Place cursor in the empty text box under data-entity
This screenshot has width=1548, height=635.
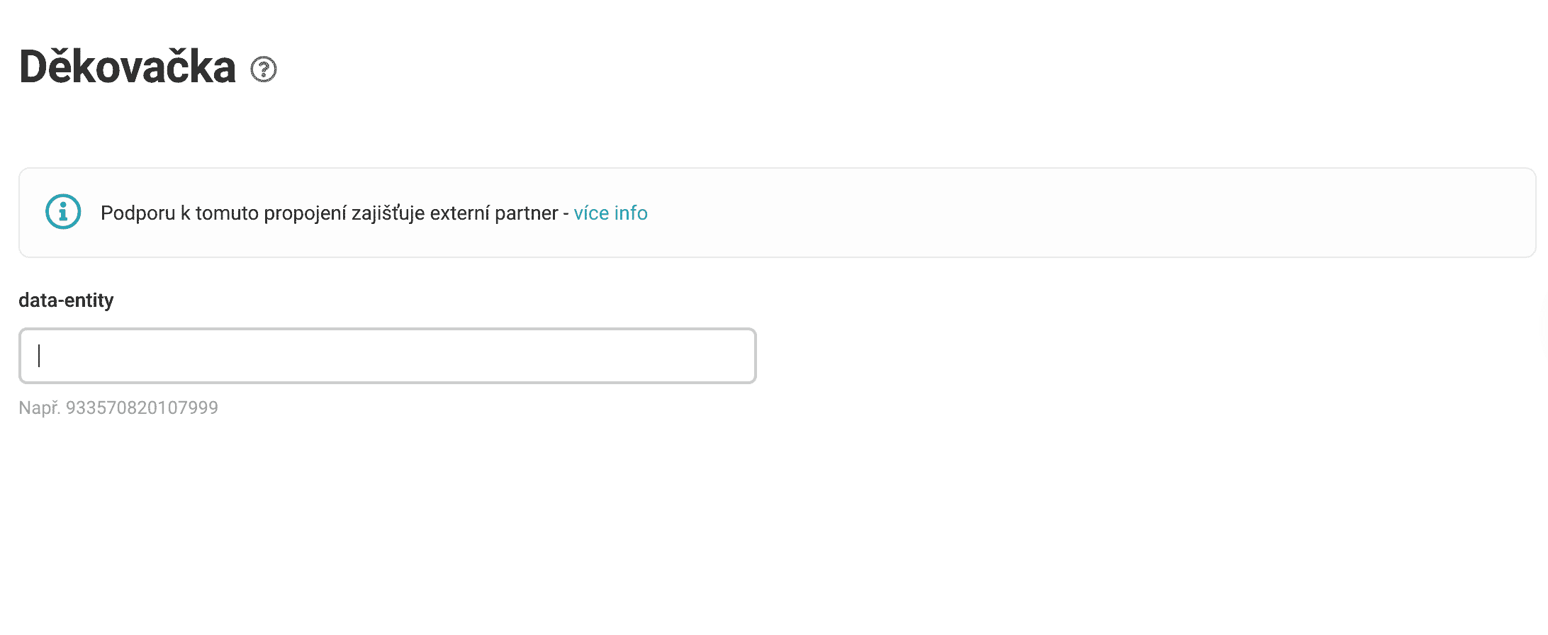(388, 356)
